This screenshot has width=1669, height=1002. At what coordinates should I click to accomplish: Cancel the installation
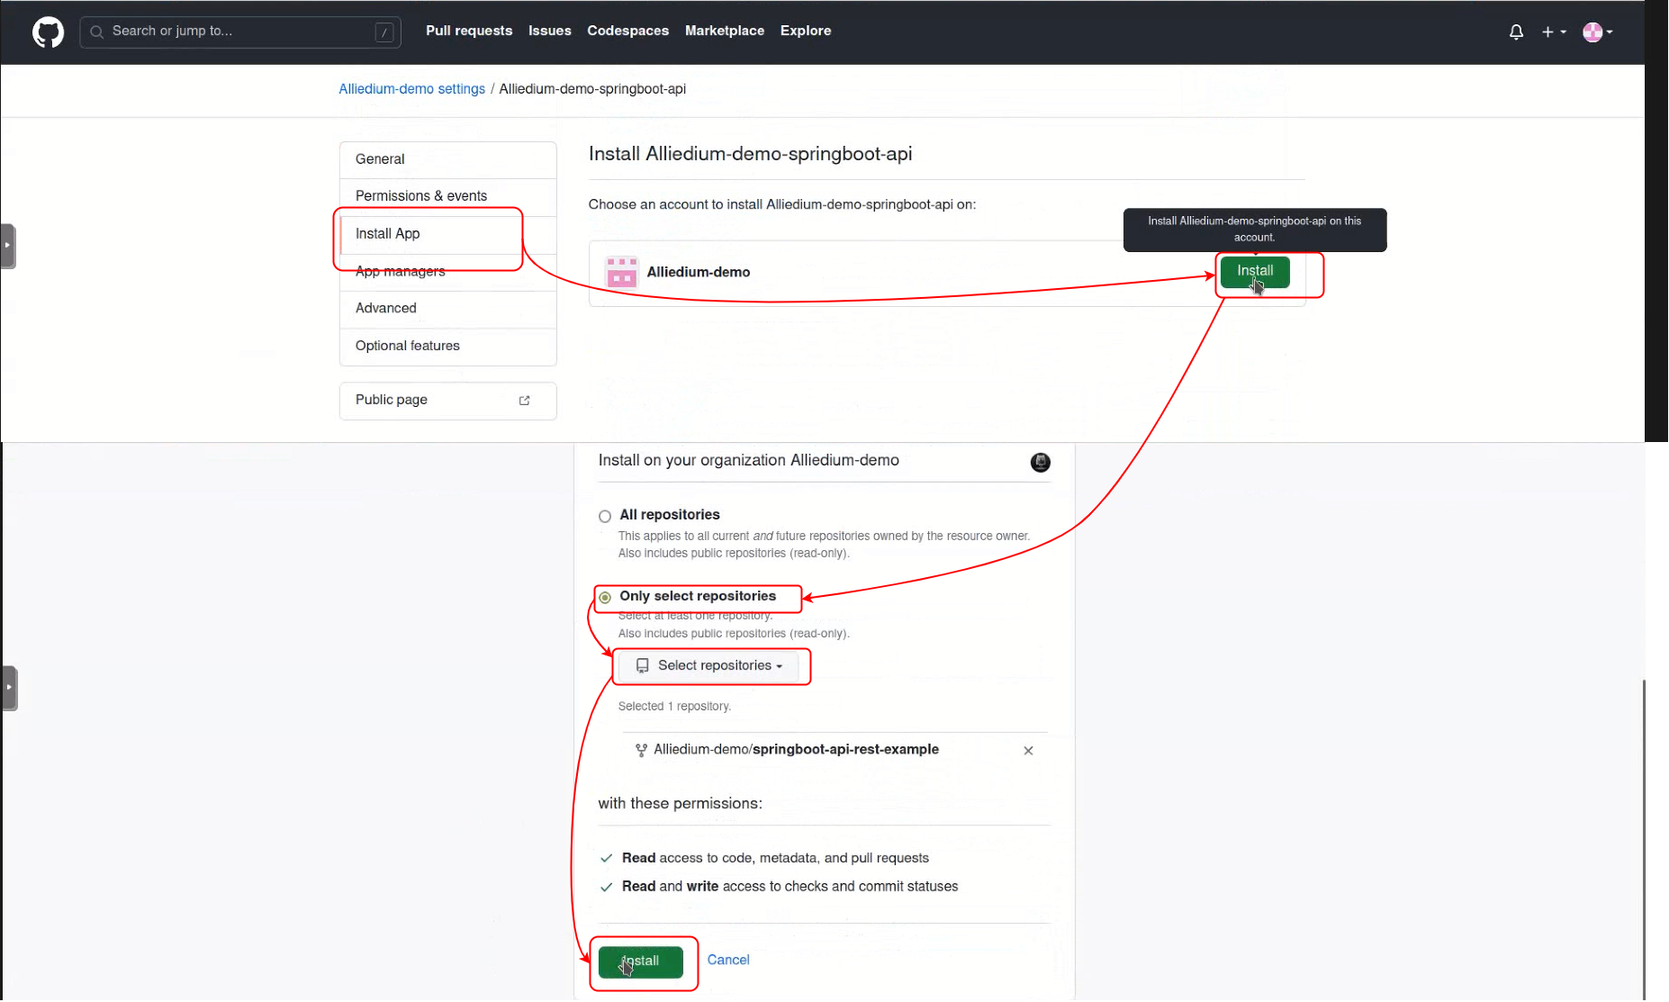(728, 960)
